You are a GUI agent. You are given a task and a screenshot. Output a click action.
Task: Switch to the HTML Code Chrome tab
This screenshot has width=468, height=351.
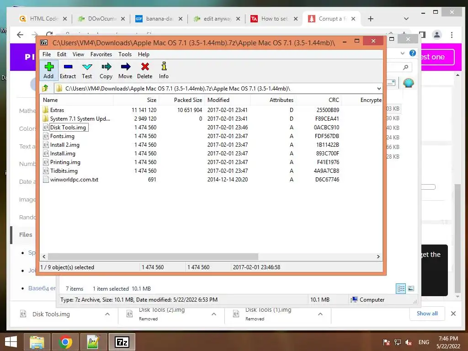click(43, 19)
